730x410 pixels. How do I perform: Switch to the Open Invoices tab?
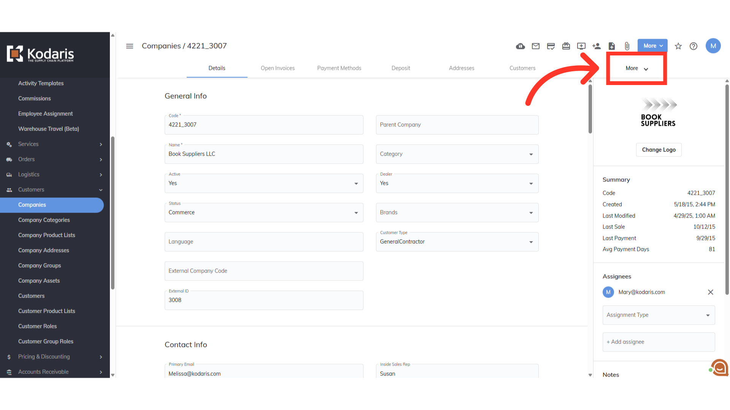pos(278,68)
